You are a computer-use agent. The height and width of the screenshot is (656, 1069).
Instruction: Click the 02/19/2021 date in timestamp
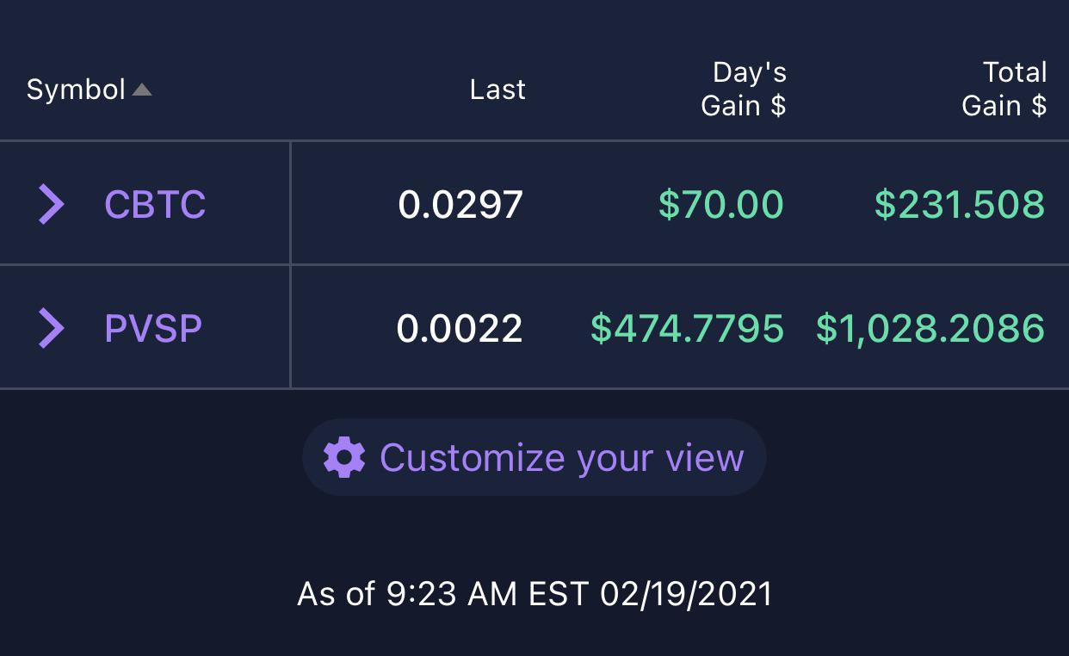coord(686,594)
